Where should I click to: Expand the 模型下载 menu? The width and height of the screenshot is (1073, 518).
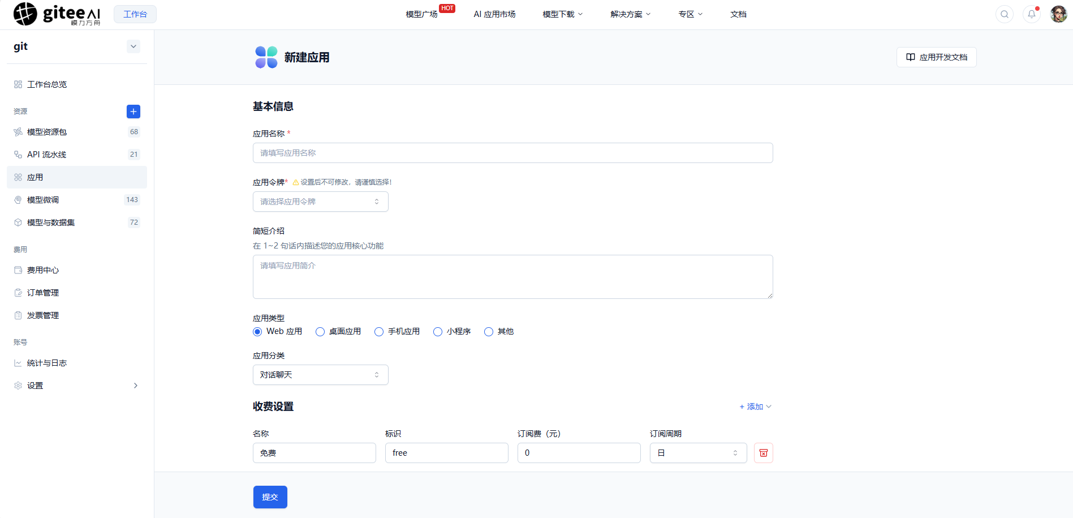point(563,14)
